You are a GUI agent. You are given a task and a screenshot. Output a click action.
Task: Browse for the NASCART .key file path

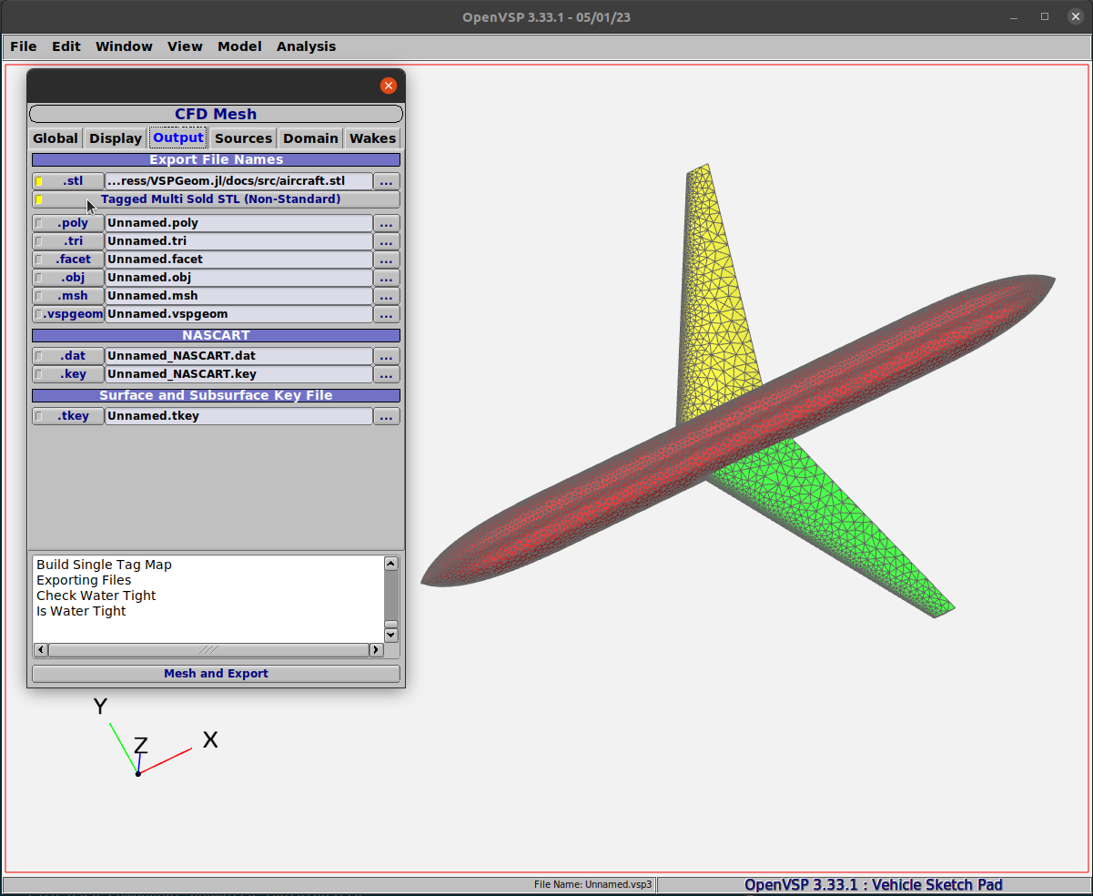point(386,374)
